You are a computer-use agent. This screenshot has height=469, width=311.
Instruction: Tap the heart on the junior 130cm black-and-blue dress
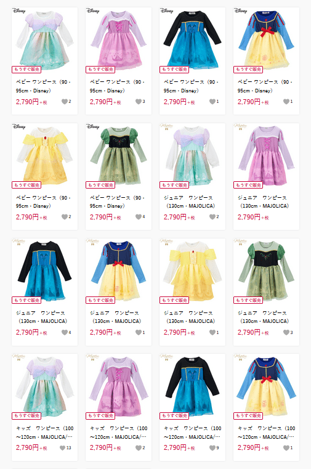click(65, 332)
